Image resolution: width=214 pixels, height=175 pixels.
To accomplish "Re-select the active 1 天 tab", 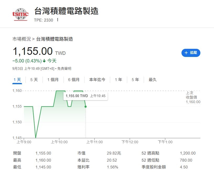I will (17, 79).
